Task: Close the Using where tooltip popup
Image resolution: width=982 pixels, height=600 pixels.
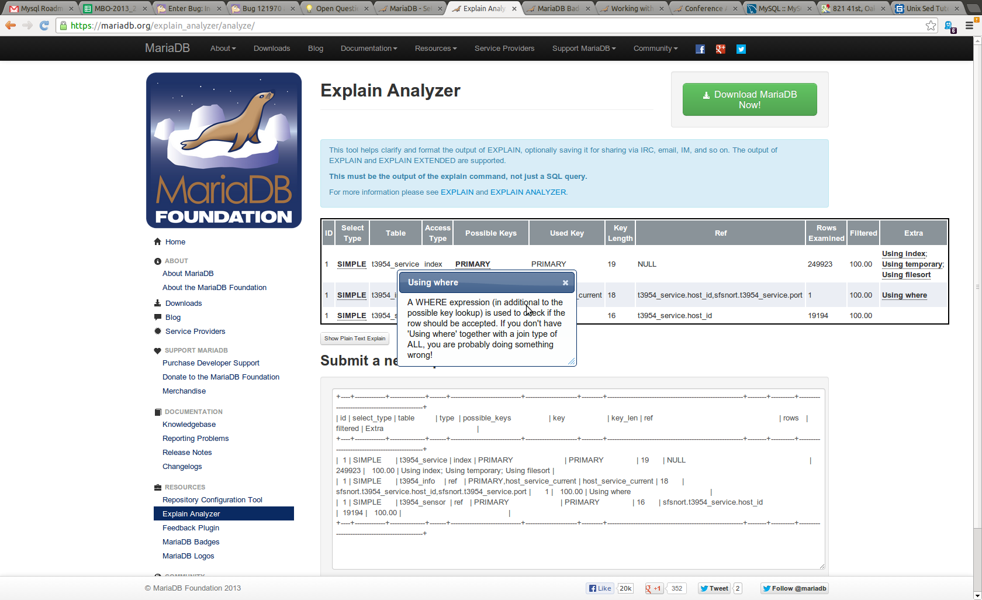Action: point(565,282)
